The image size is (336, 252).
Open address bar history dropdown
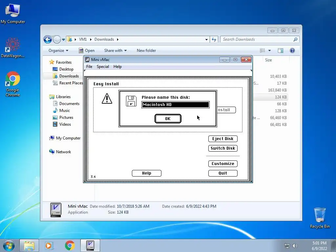[x=206, y=39]
